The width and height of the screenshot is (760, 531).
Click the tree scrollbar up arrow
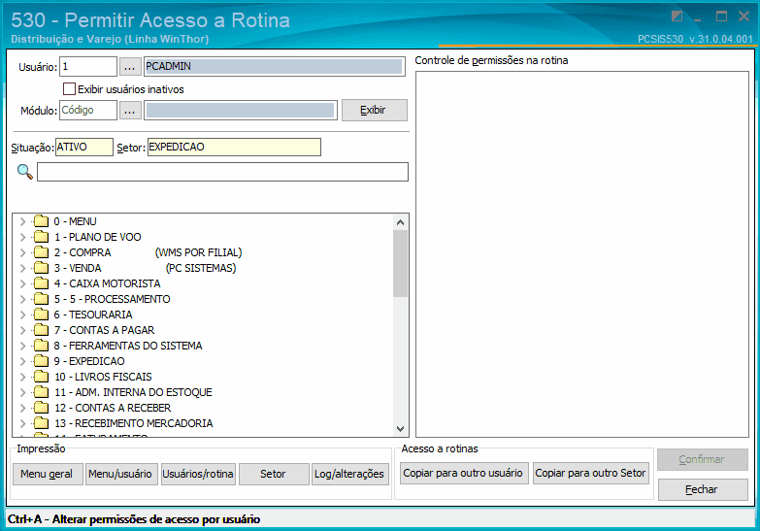coord(400,222)
